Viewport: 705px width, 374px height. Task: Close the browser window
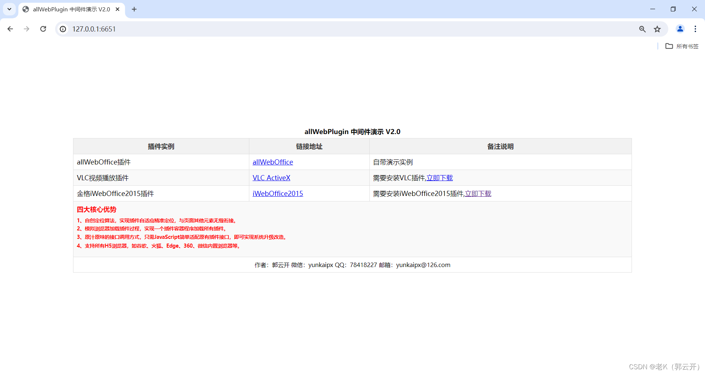pyautogui.click(x=694, y=9)
